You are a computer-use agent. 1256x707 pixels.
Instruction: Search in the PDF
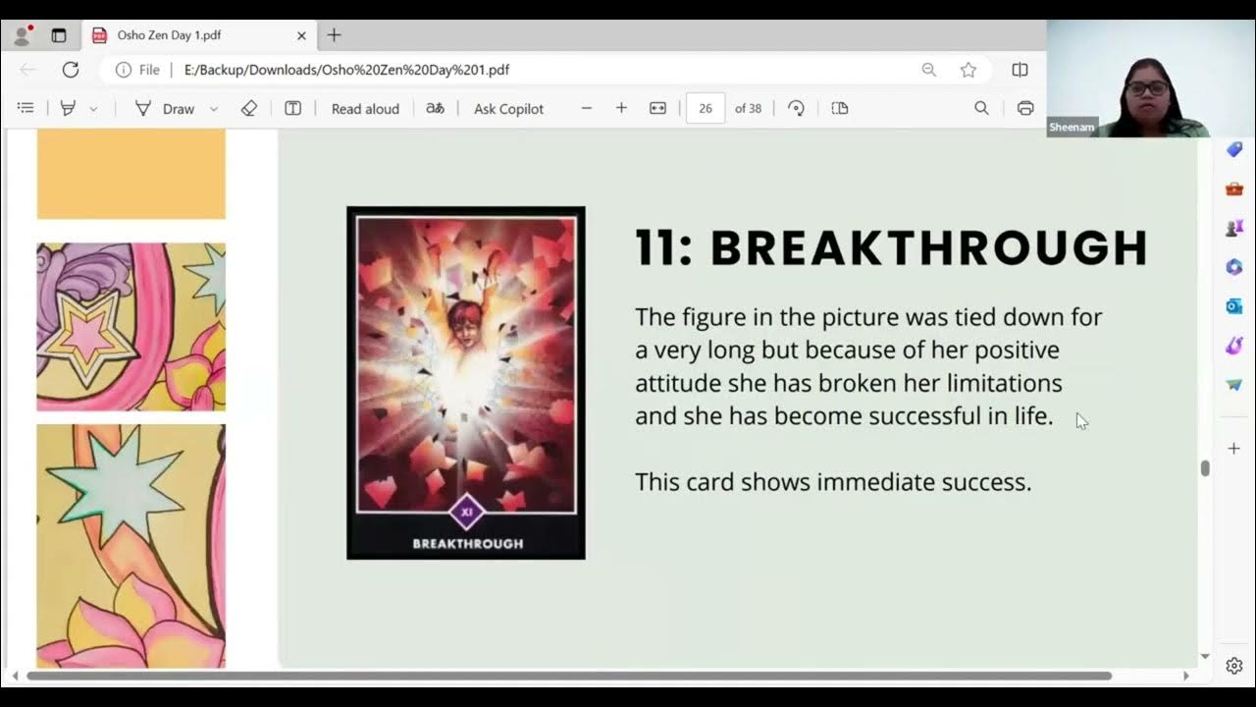click(x=981, y=108)
